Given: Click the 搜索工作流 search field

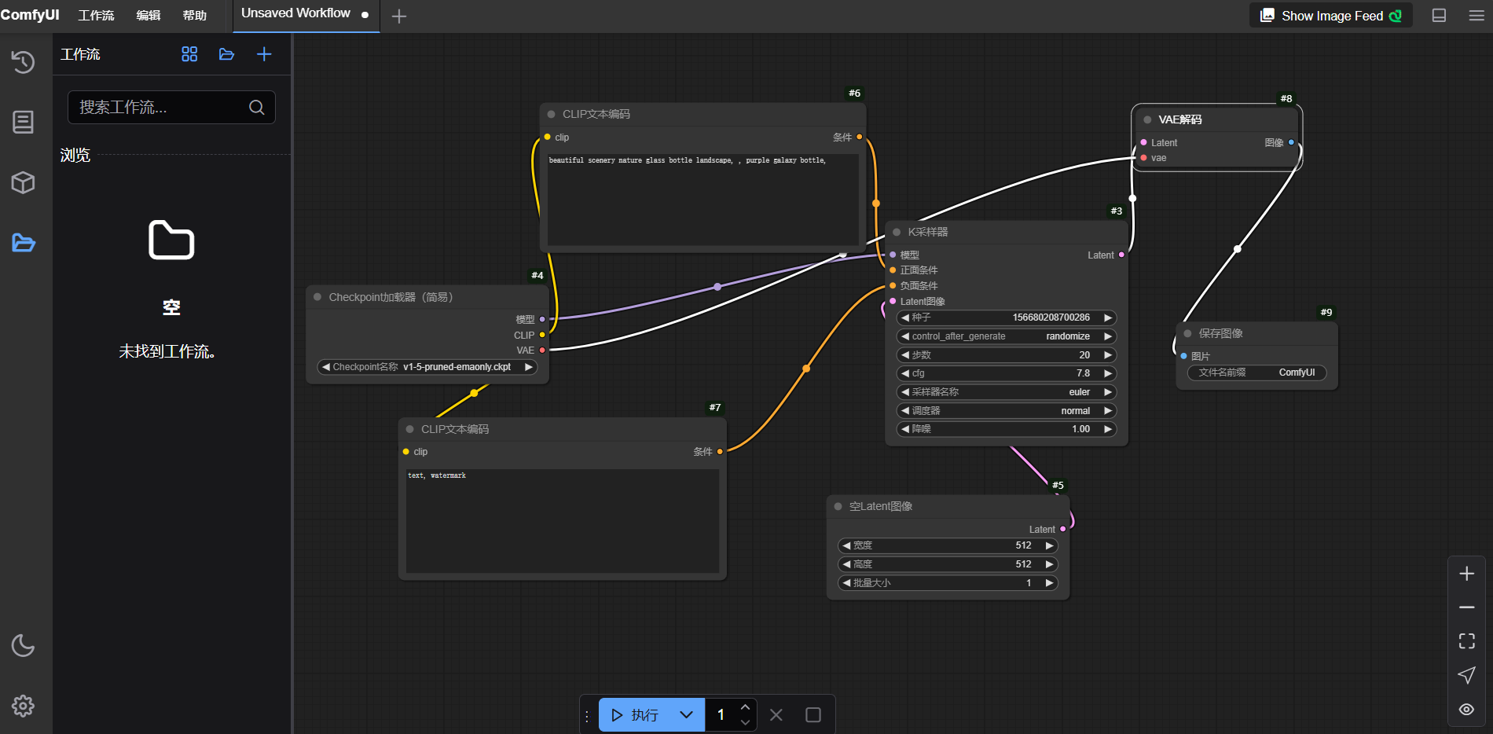Looking at the screenshot, I should [x=161, y=108].
